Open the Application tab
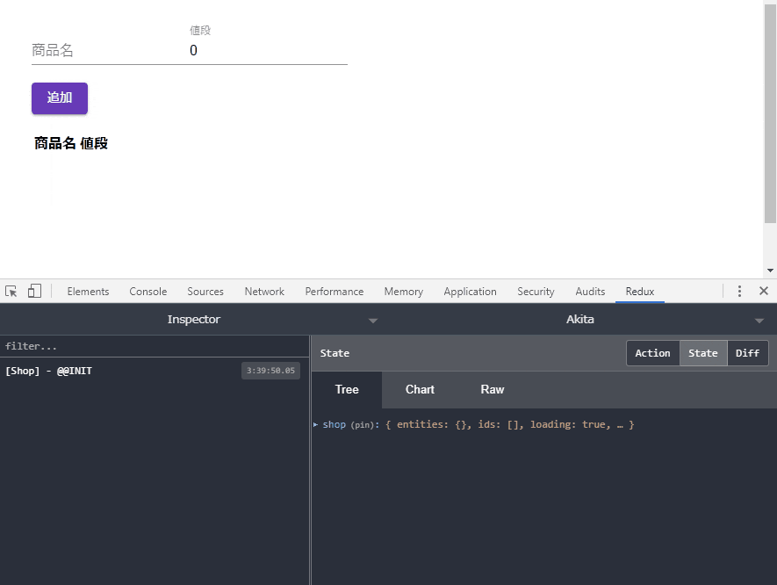777x585 pixels. tap(470, 292)
